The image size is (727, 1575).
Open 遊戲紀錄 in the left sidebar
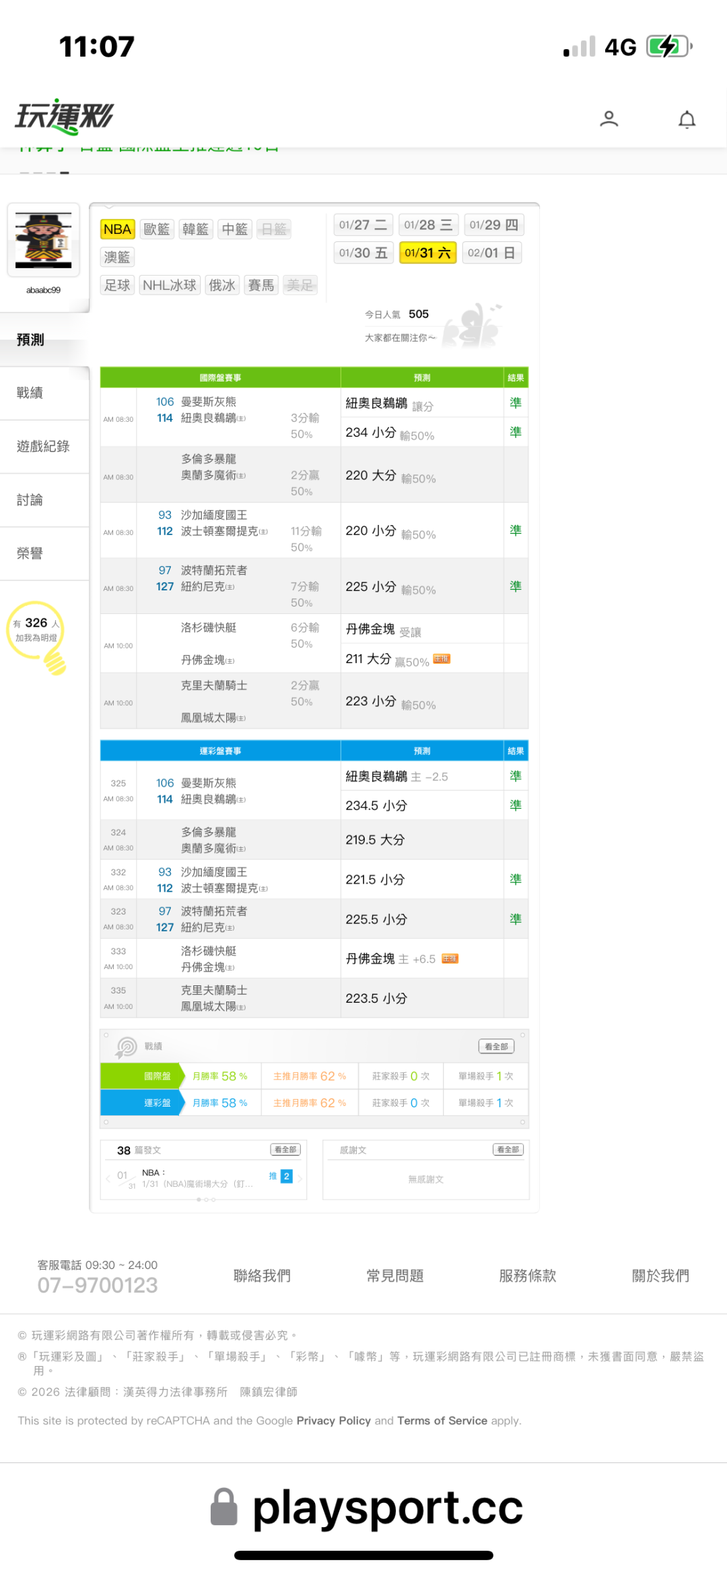pyautogui.click(x=43, y=446)
